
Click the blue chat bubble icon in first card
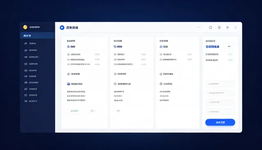coord(68,74)
